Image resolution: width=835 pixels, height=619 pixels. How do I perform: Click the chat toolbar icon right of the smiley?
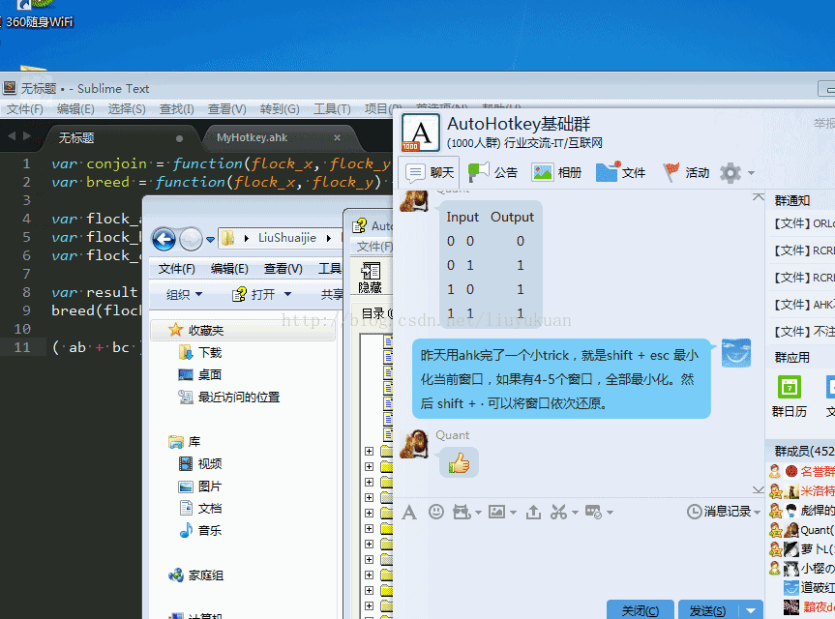click(462, 512)
